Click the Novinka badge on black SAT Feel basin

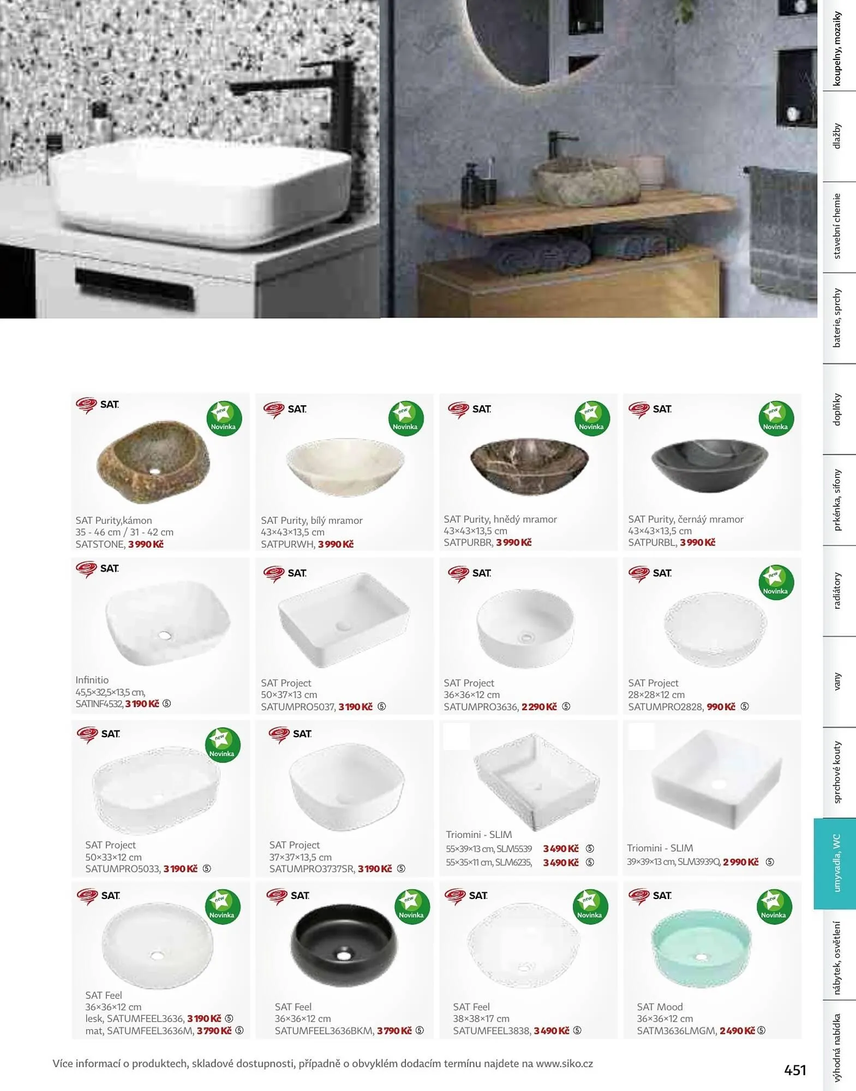pyautogui.click(x=412, y=907)
